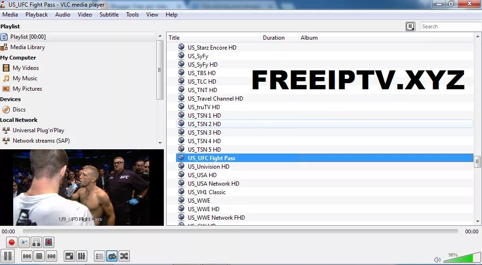Open the View menu
Screen dimensions: 482x265
tap(152, 15)
